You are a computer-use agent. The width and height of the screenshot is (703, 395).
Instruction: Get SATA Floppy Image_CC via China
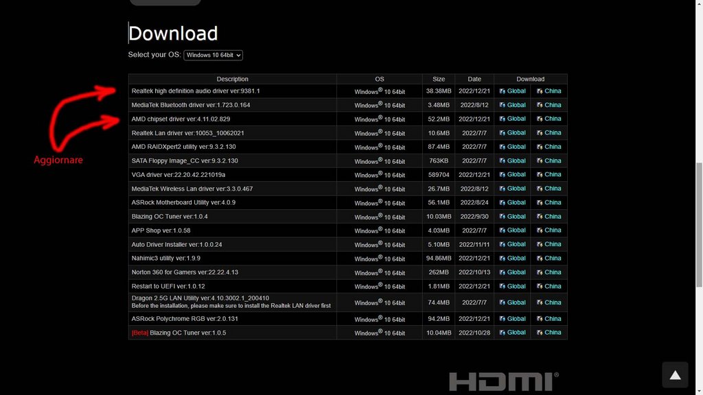(x=549, y=160)
